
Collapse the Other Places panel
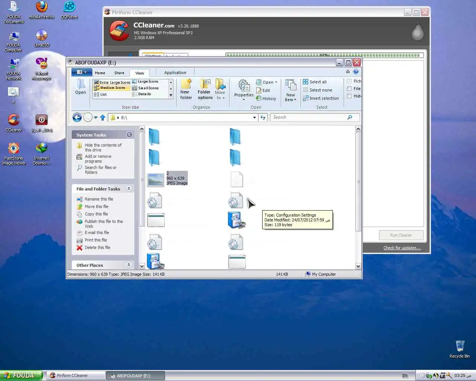(x=129, y=265)
